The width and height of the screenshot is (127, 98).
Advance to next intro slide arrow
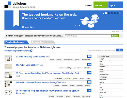120,13
